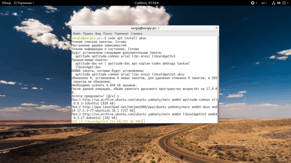Click the line Необходимо скачать 4.044 kБ архивов
This screenshot has height=163, width=291.
coord(104,85)
